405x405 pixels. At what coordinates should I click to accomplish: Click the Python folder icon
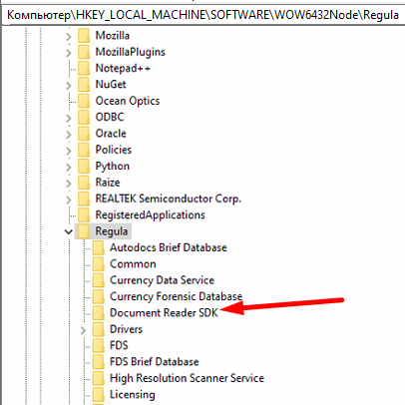84,166
